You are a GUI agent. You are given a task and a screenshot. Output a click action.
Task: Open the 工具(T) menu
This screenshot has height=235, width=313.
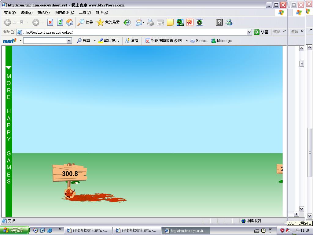[x=85, y=12]
